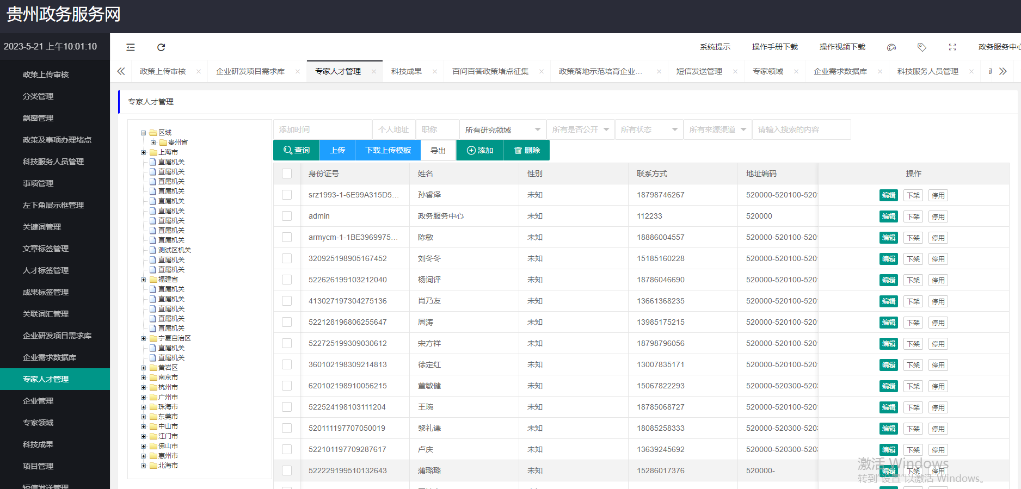
Task: Open the 操作手册下载 link
Action: coord(774,47)
